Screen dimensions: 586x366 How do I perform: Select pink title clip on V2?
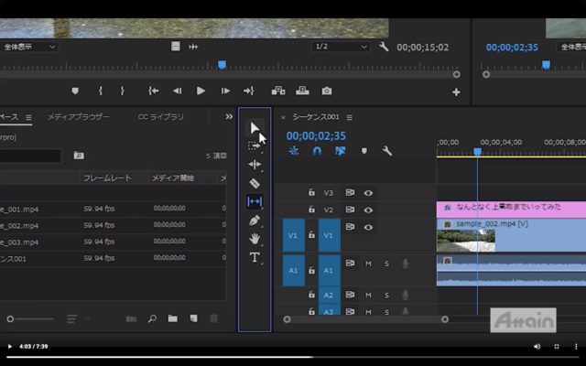[511, 210]
